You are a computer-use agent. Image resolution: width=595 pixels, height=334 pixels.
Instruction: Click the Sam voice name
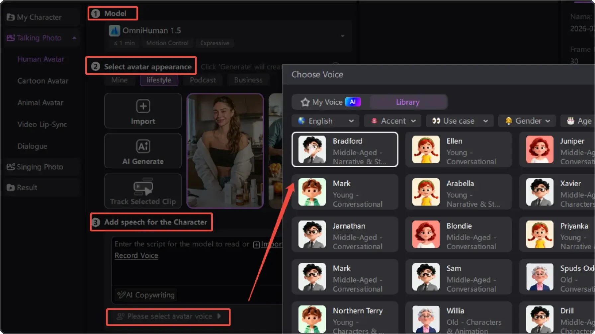coord(454,268)
